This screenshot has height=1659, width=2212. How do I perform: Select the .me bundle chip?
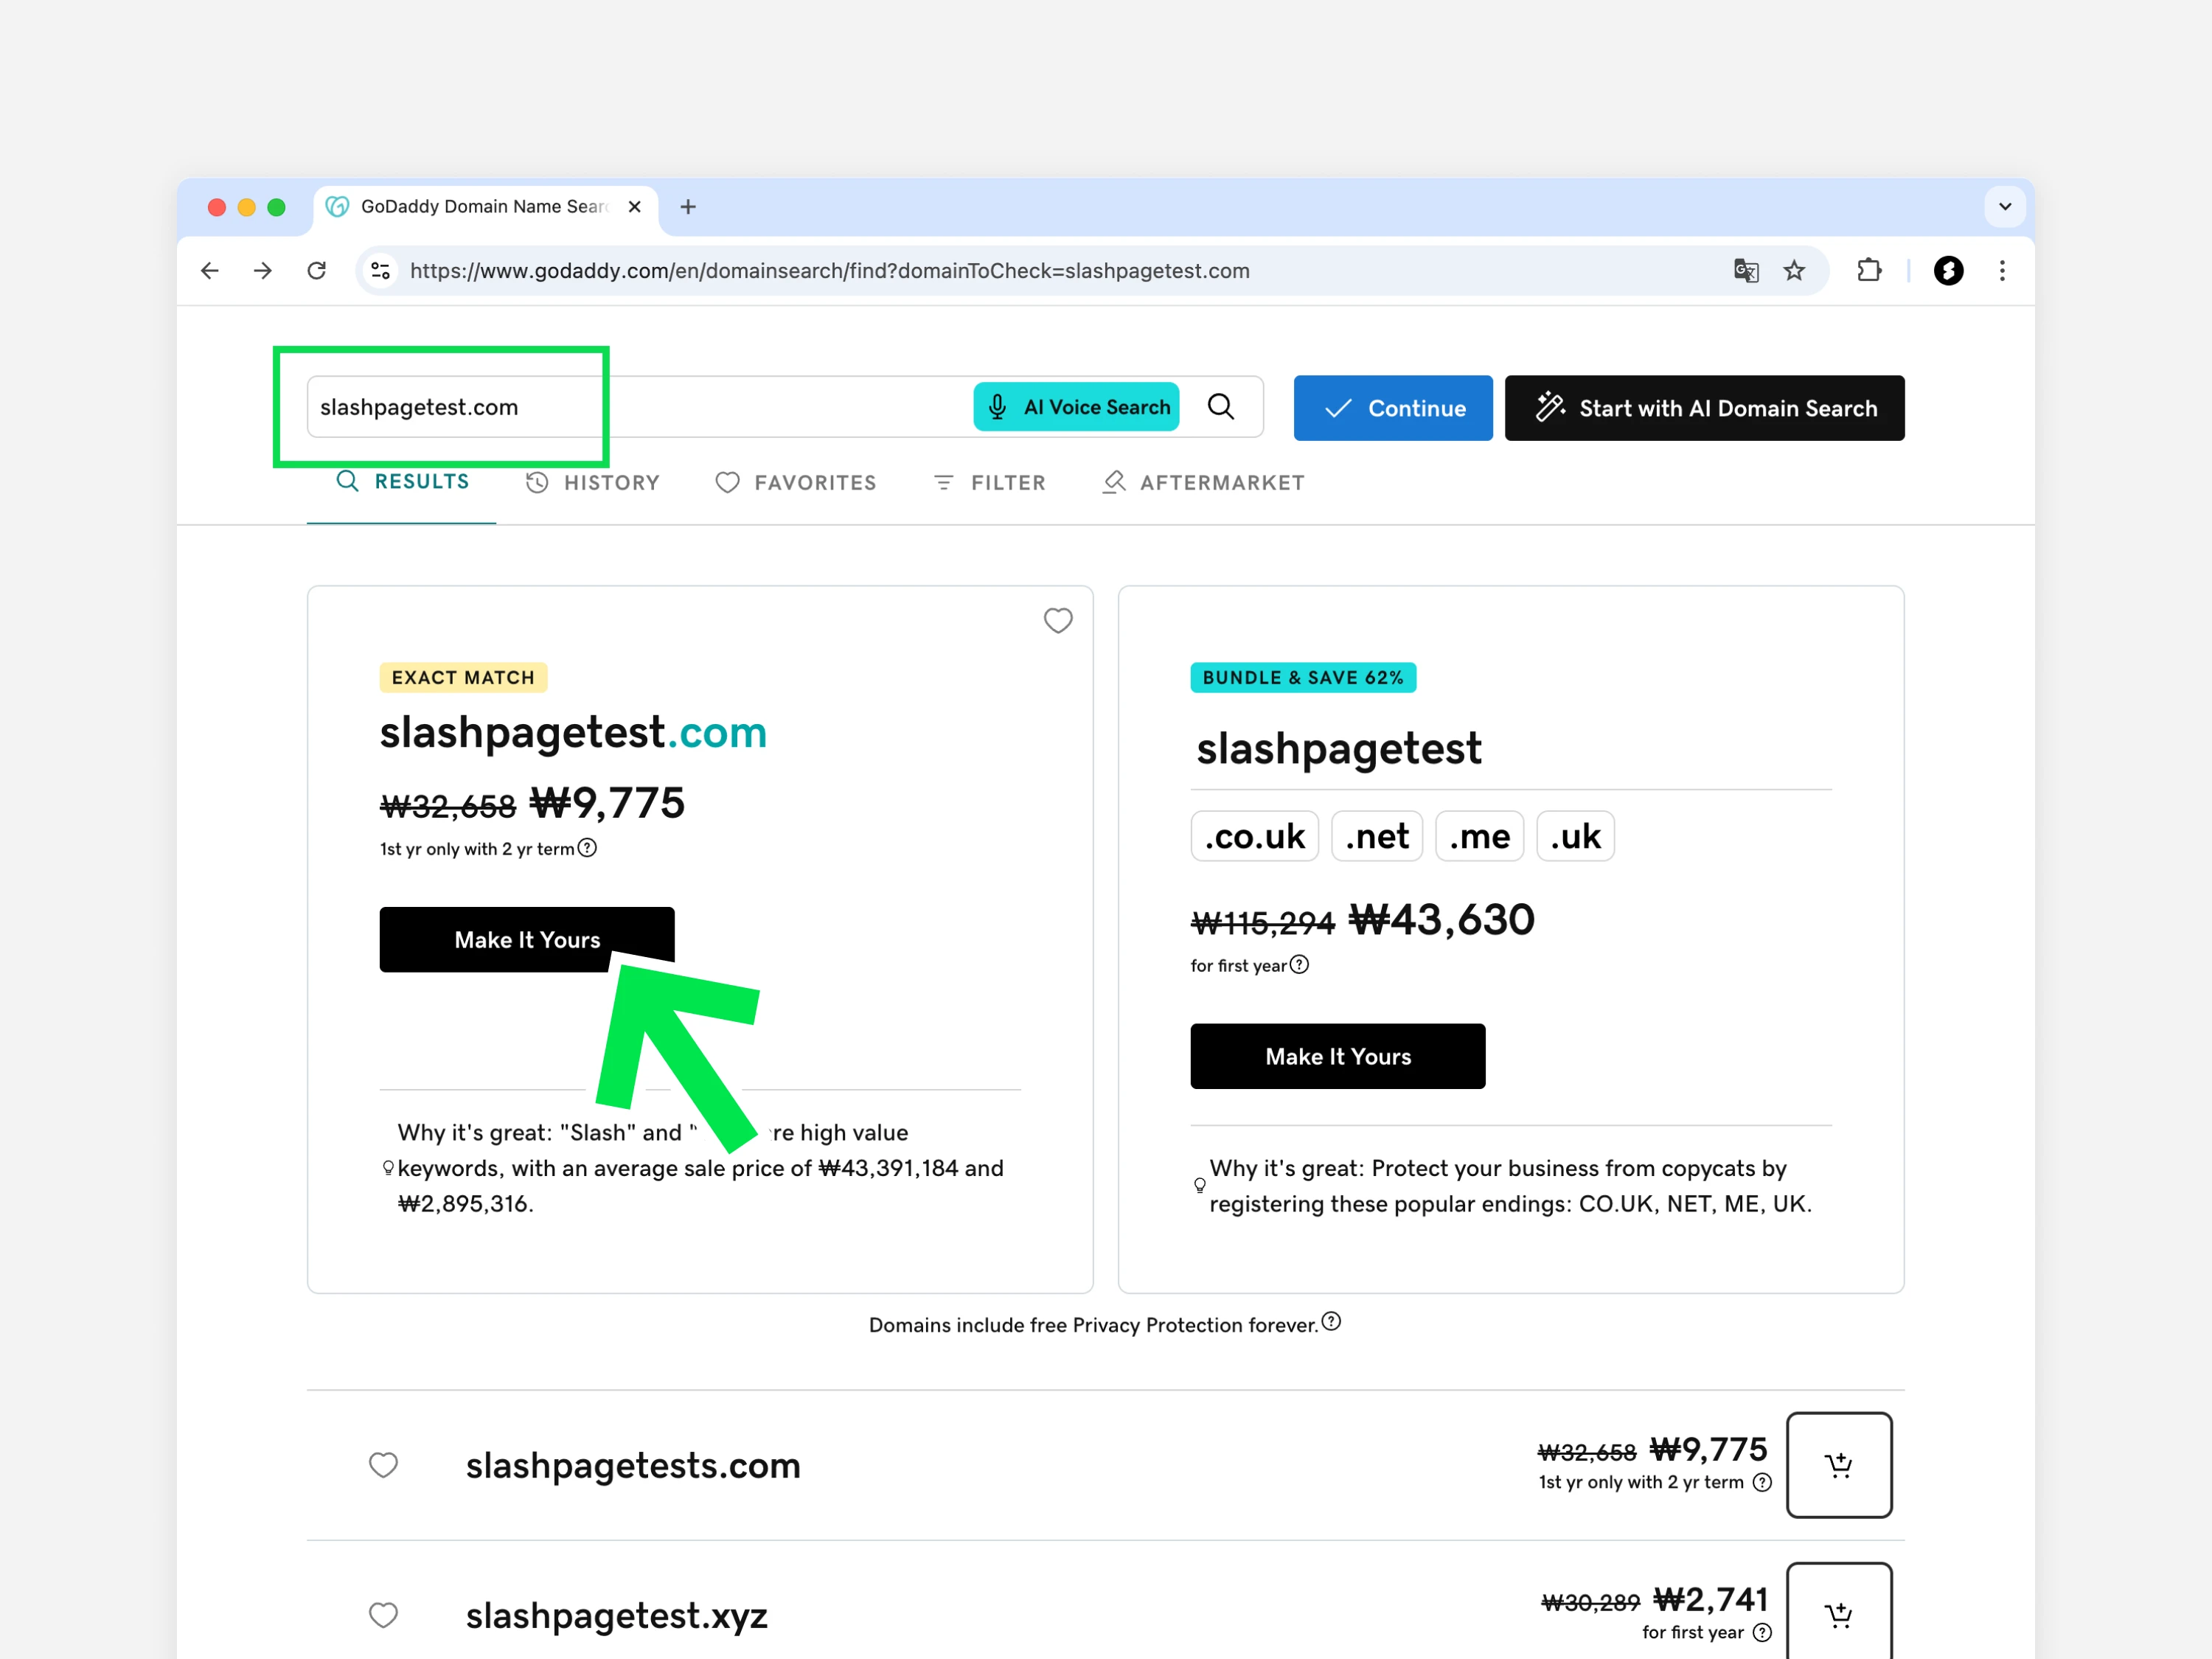pyautogui.click(x=1480, y=836)
